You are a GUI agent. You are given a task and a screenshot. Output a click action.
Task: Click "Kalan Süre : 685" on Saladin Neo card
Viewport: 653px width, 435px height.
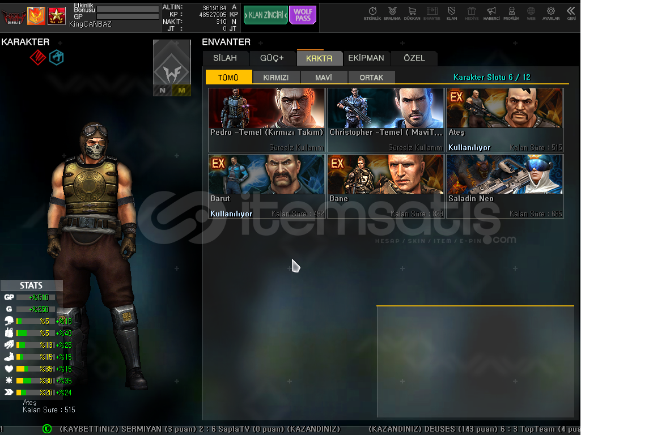pyautogui.click(x=536, y=214)
